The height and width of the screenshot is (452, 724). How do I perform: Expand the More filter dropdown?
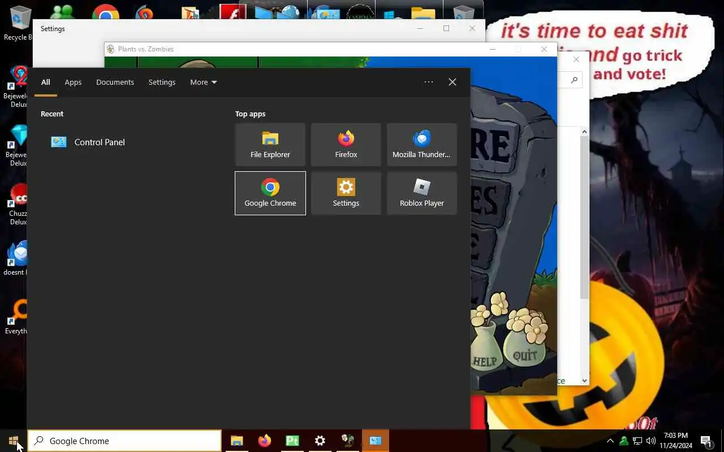coord(204,82)
